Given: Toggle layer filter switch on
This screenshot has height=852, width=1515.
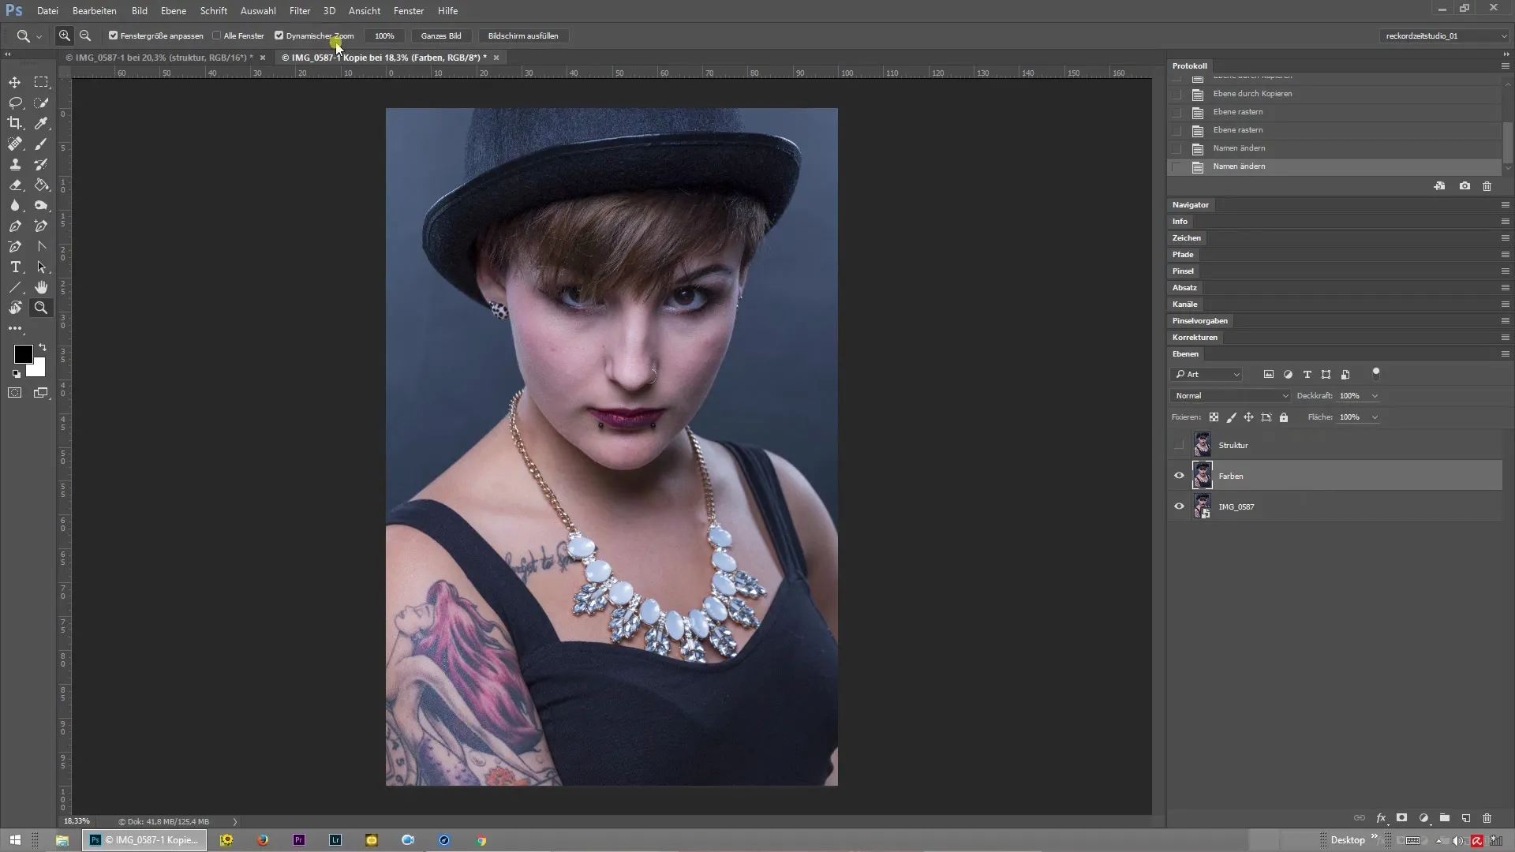Looking at the screenshot, I should (x=1376, y=372).
